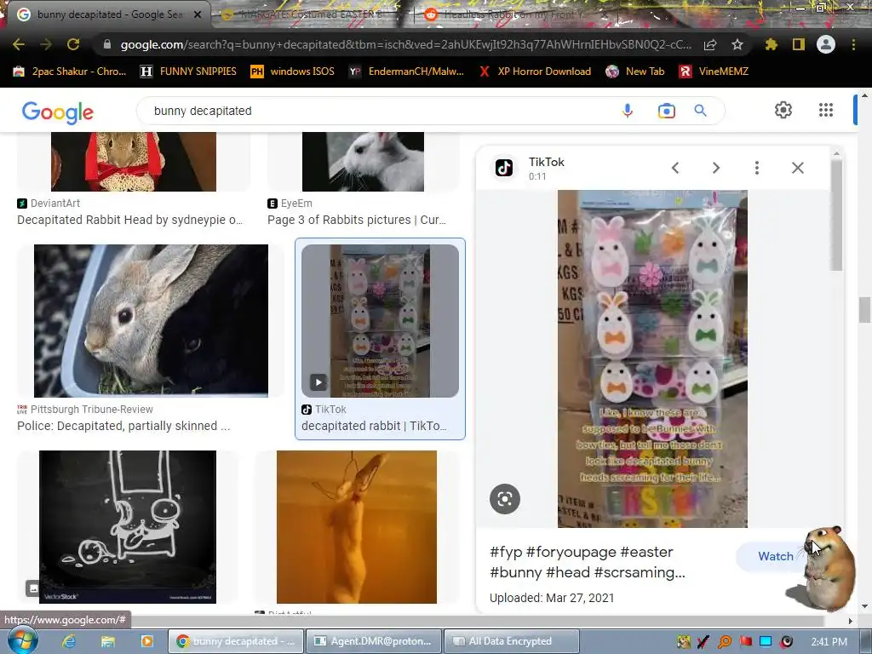Click inside the 'bunny decapitated' search box
872x654 pixels.
[378, 111]
